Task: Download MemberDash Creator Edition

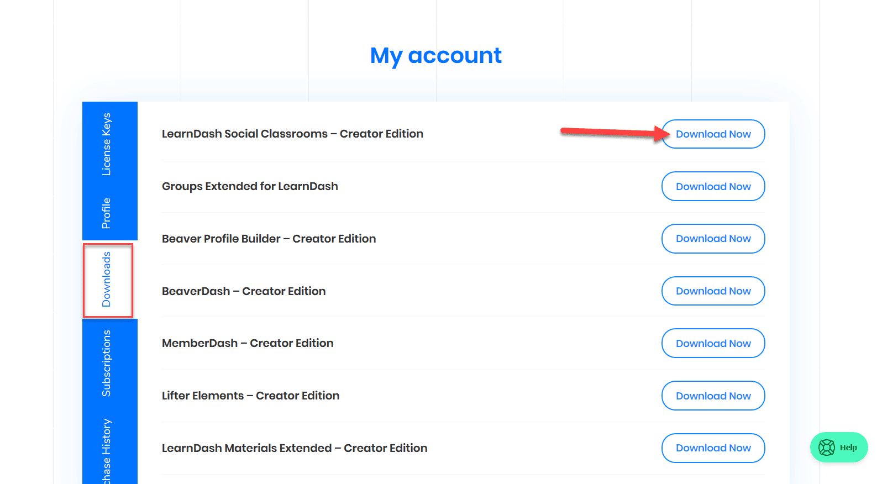Action: [713, 344]
